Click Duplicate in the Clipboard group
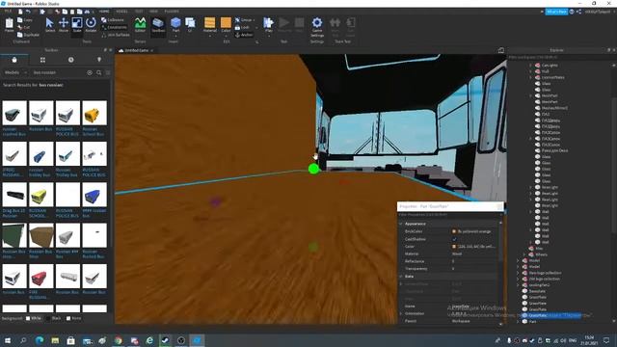The width and height of the screenshot is (617, 347). (x=28, y=35)
